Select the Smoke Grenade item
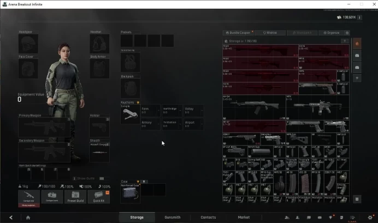Screen dimensions: 378x223 342,190
